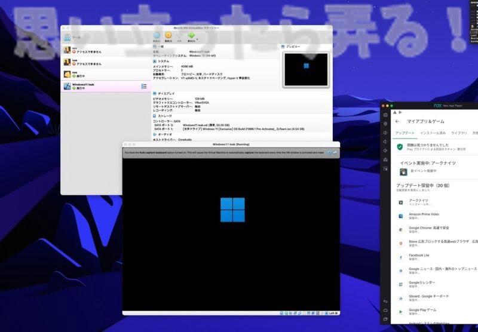Image resolution: width=478 pixels, height=332 pixels.
Task: Click the video memory value 128 MB
Action: tap(200, 99)
